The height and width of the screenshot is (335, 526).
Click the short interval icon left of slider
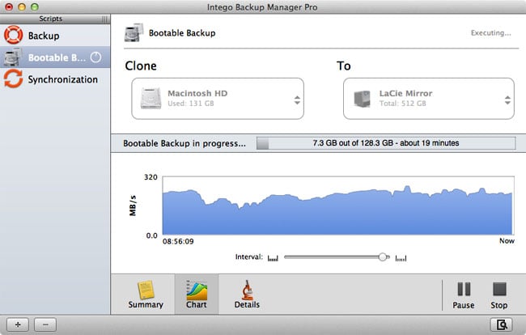click(273, 258)
